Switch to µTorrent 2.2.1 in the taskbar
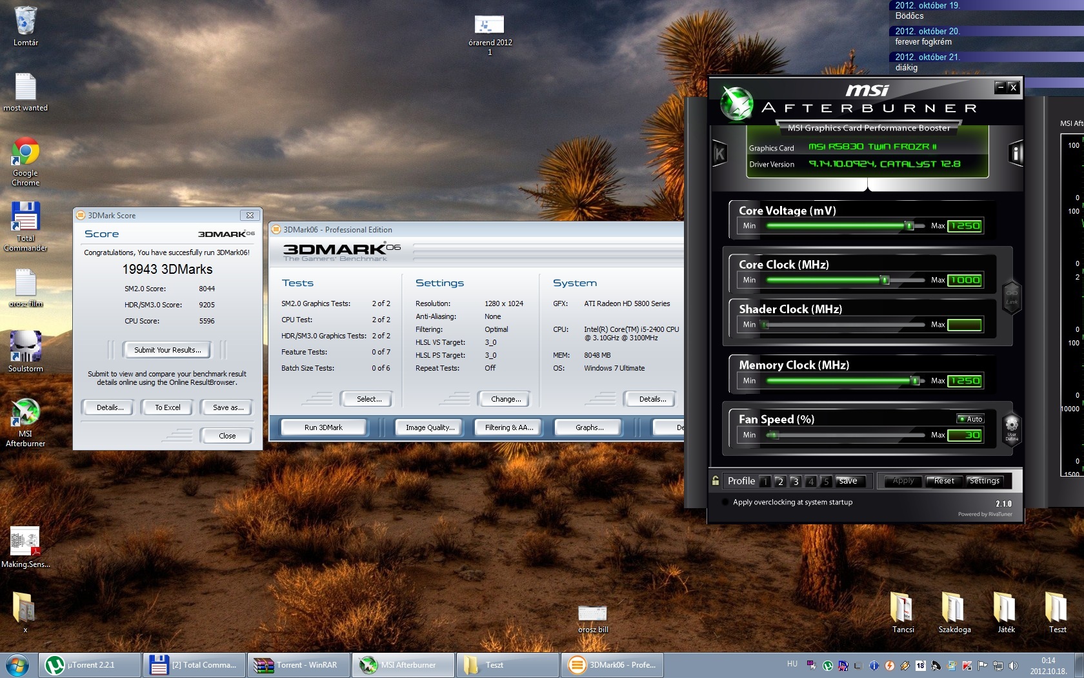1084x678 pixels. 90,665
